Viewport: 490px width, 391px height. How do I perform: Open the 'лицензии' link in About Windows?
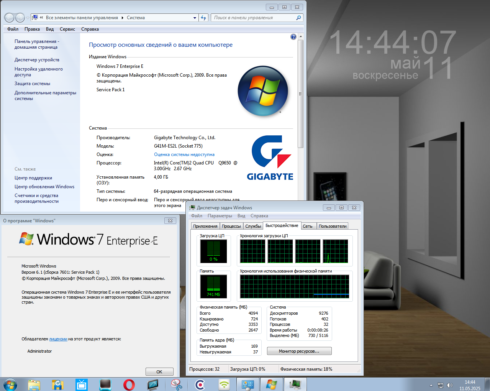[x=58, y=339]
